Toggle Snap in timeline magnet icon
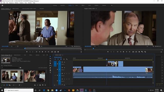The image size is (164, 92). point(58,59)
